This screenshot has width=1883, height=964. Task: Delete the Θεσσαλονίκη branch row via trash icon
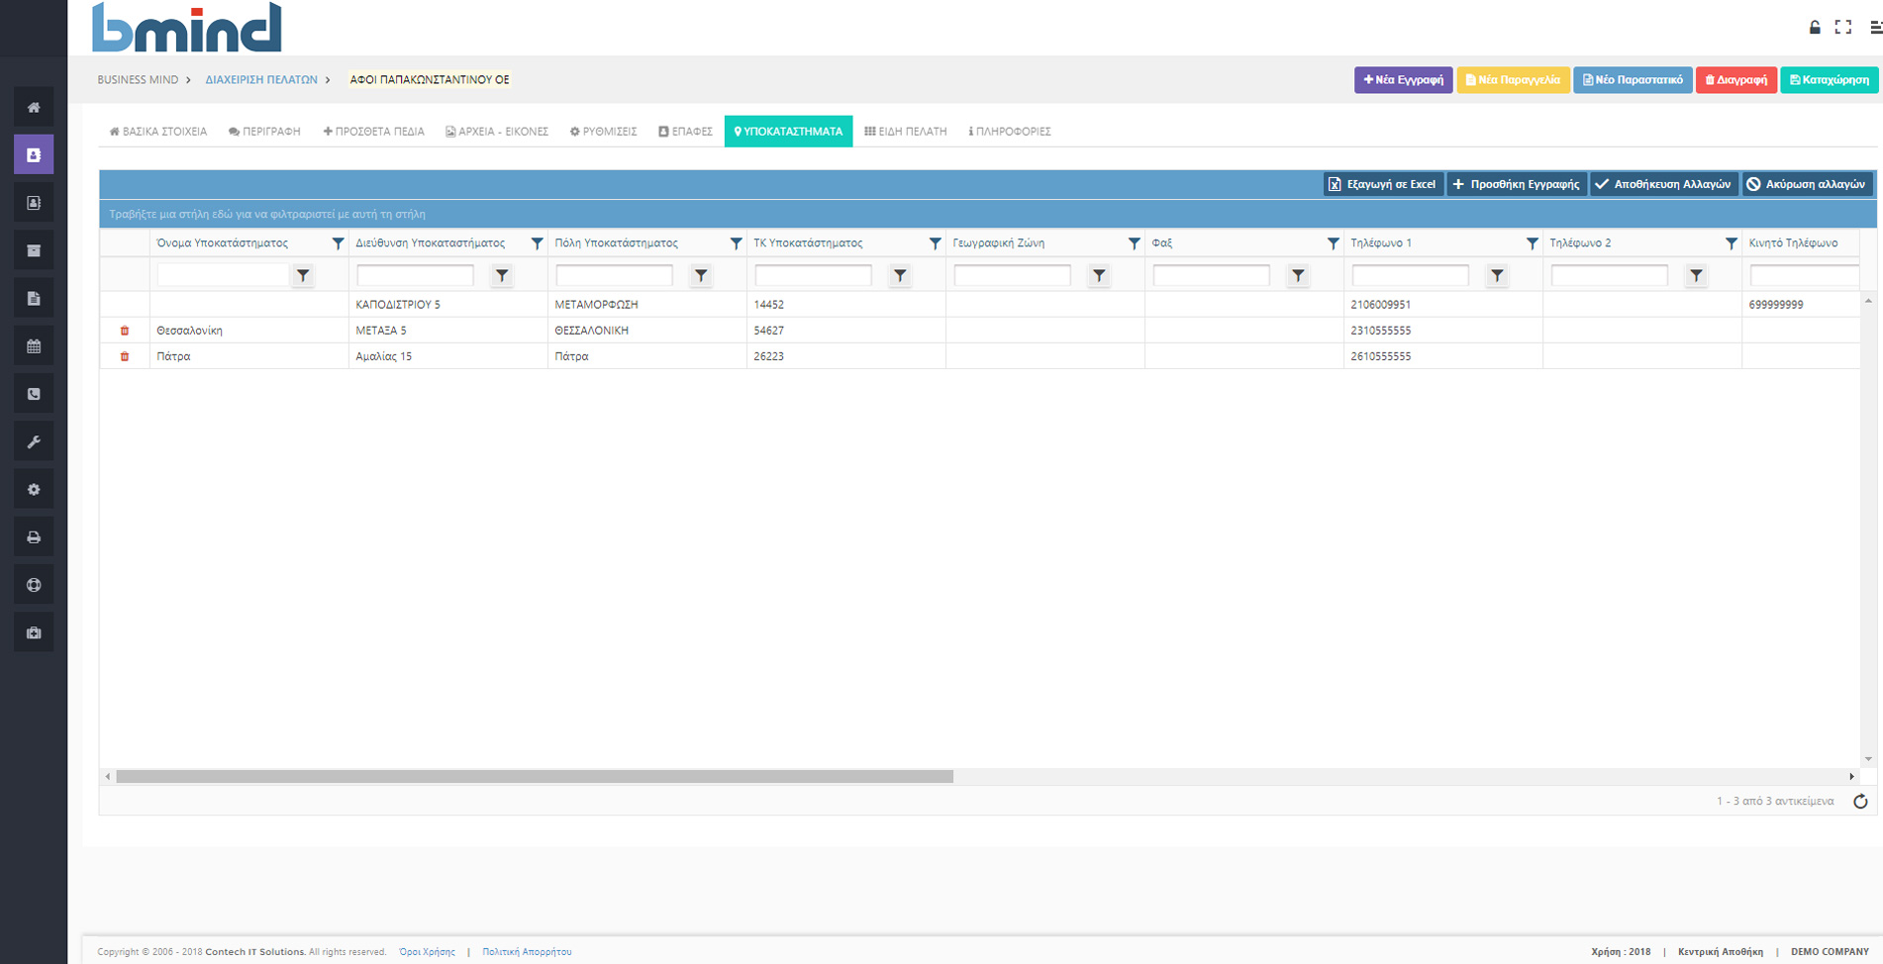tap(125, 331)
